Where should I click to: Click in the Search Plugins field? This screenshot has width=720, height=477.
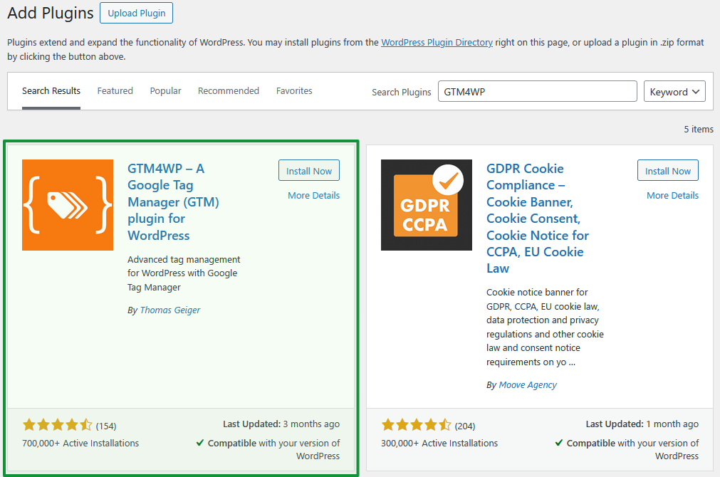click(537, 92)
